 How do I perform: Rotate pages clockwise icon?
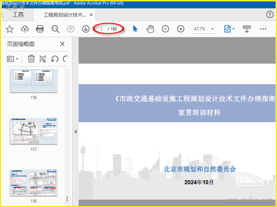pyautogui.click(x=65, y=59)
